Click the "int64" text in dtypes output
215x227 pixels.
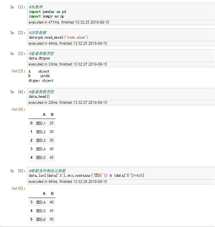coord(45,76)
